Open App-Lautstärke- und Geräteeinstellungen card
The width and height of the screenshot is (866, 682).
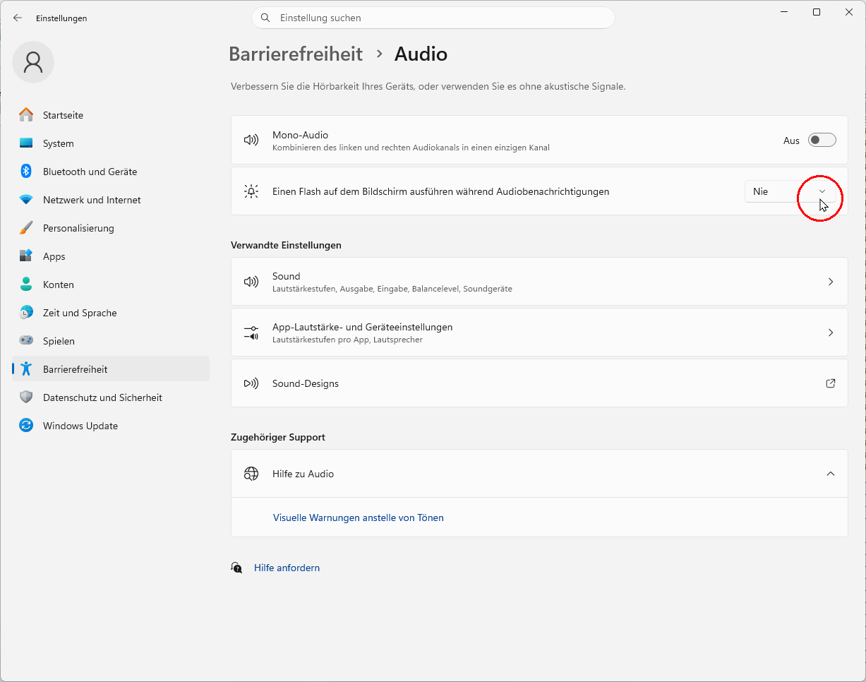click(539, 333)
